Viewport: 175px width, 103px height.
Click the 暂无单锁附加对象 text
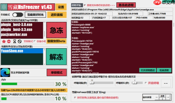point(20,73)
